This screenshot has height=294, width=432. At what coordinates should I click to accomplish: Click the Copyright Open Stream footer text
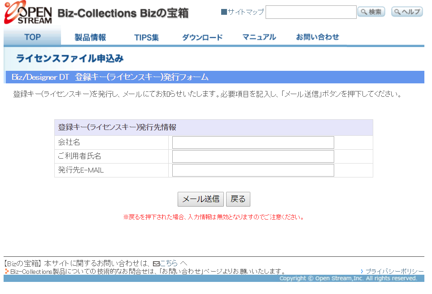click(x=348, y=278)
